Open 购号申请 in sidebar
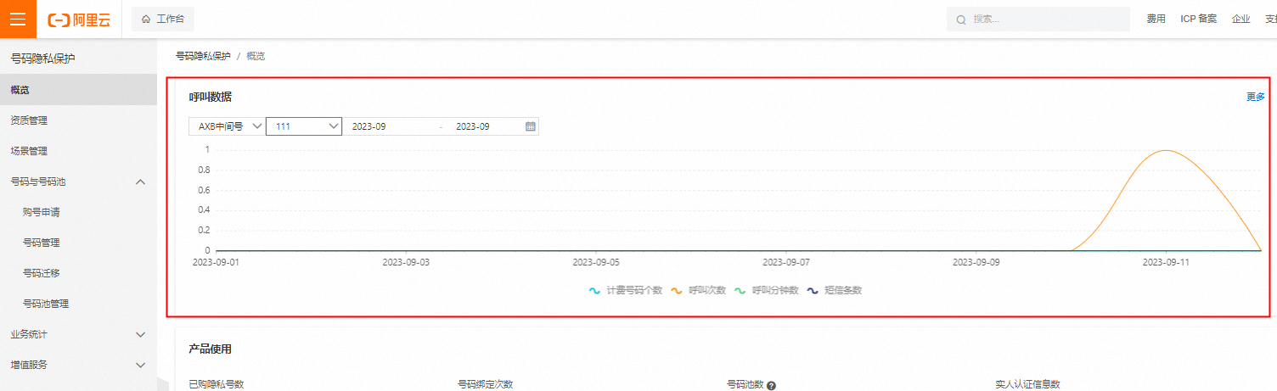 click(78, 212)
